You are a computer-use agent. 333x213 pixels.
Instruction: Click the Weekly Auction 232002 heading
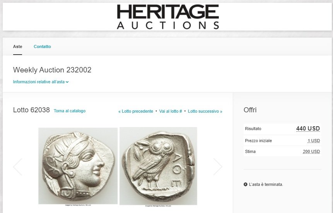[52, 70]
